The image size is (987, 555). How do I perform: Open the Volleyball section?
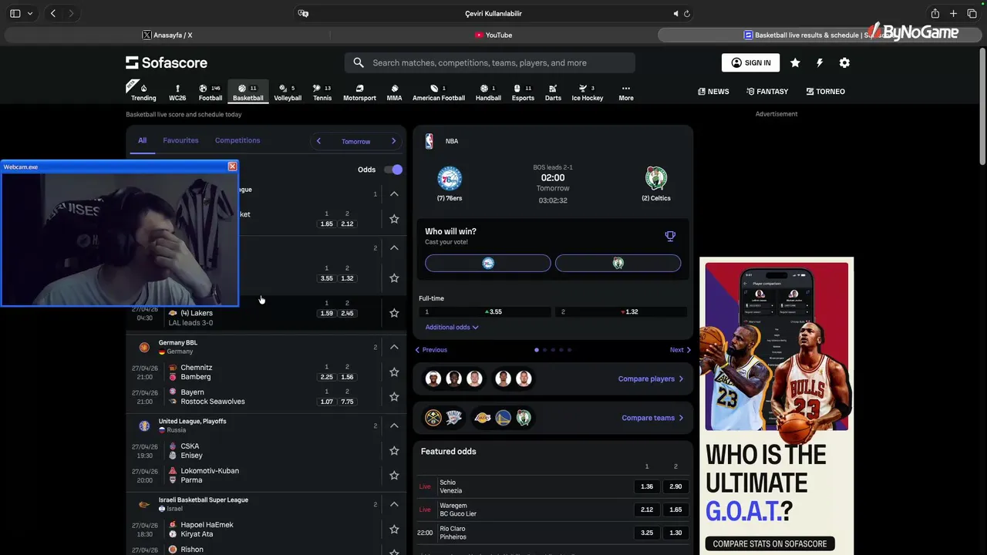point(288,92)
